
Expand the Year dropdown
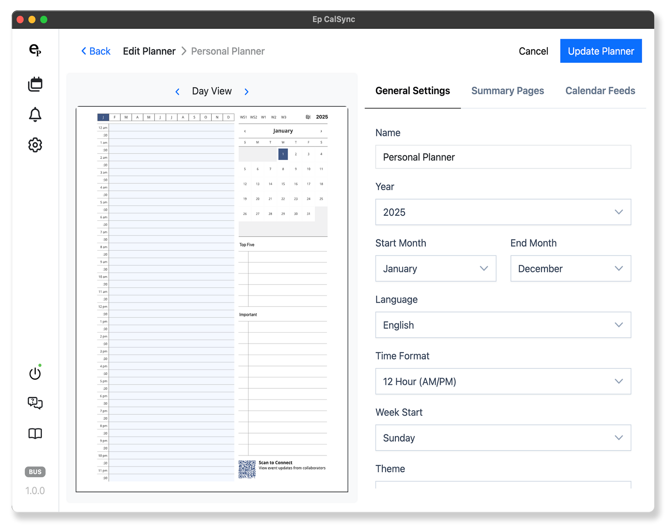(x=503, y=212)
